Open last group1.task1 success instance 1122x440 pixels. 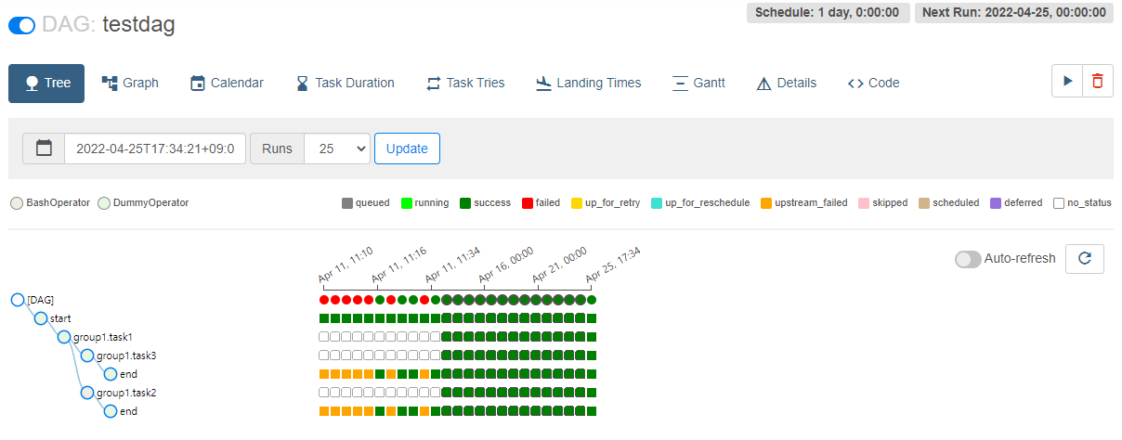tap(592, 337)
